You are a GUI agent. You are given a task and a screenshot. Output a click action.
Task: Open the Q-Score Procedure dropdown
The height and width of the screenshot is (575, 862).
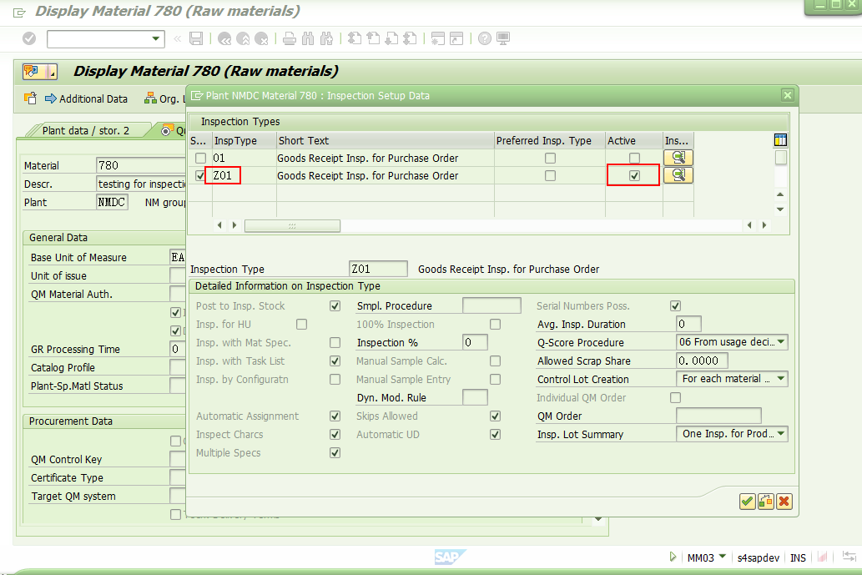click(782, 342)
